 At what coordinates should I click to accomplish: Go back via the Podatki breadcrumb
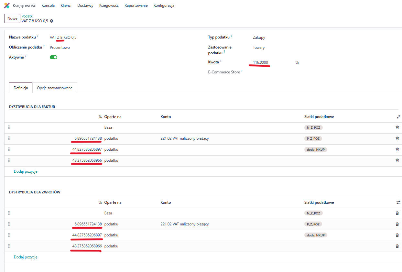pos(27,16)
